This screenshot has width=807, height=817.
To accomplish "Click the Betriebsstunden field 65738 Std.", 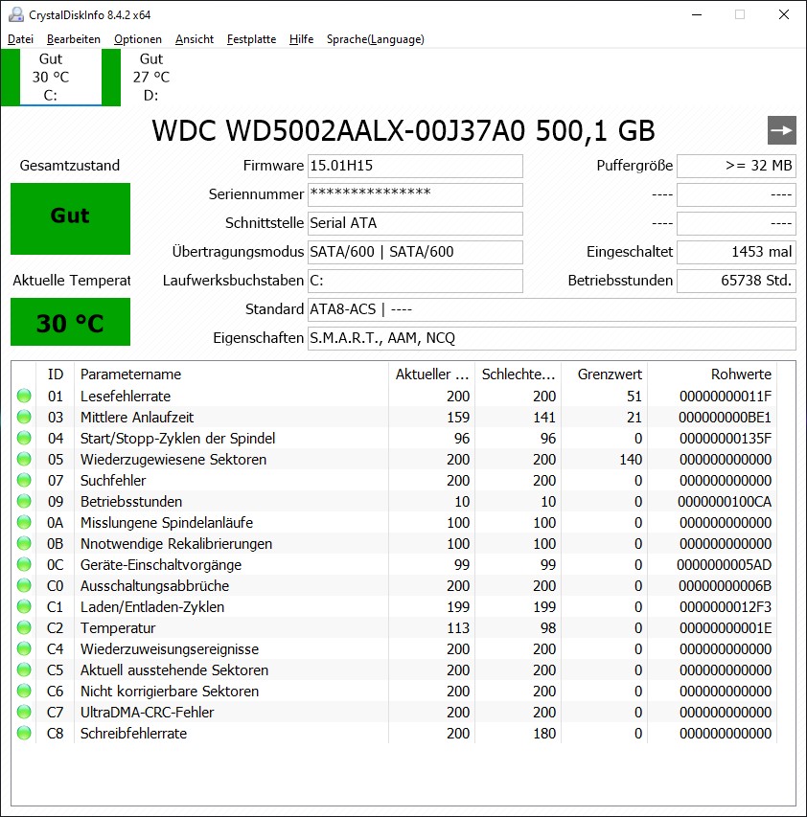I will click(736, 281).
